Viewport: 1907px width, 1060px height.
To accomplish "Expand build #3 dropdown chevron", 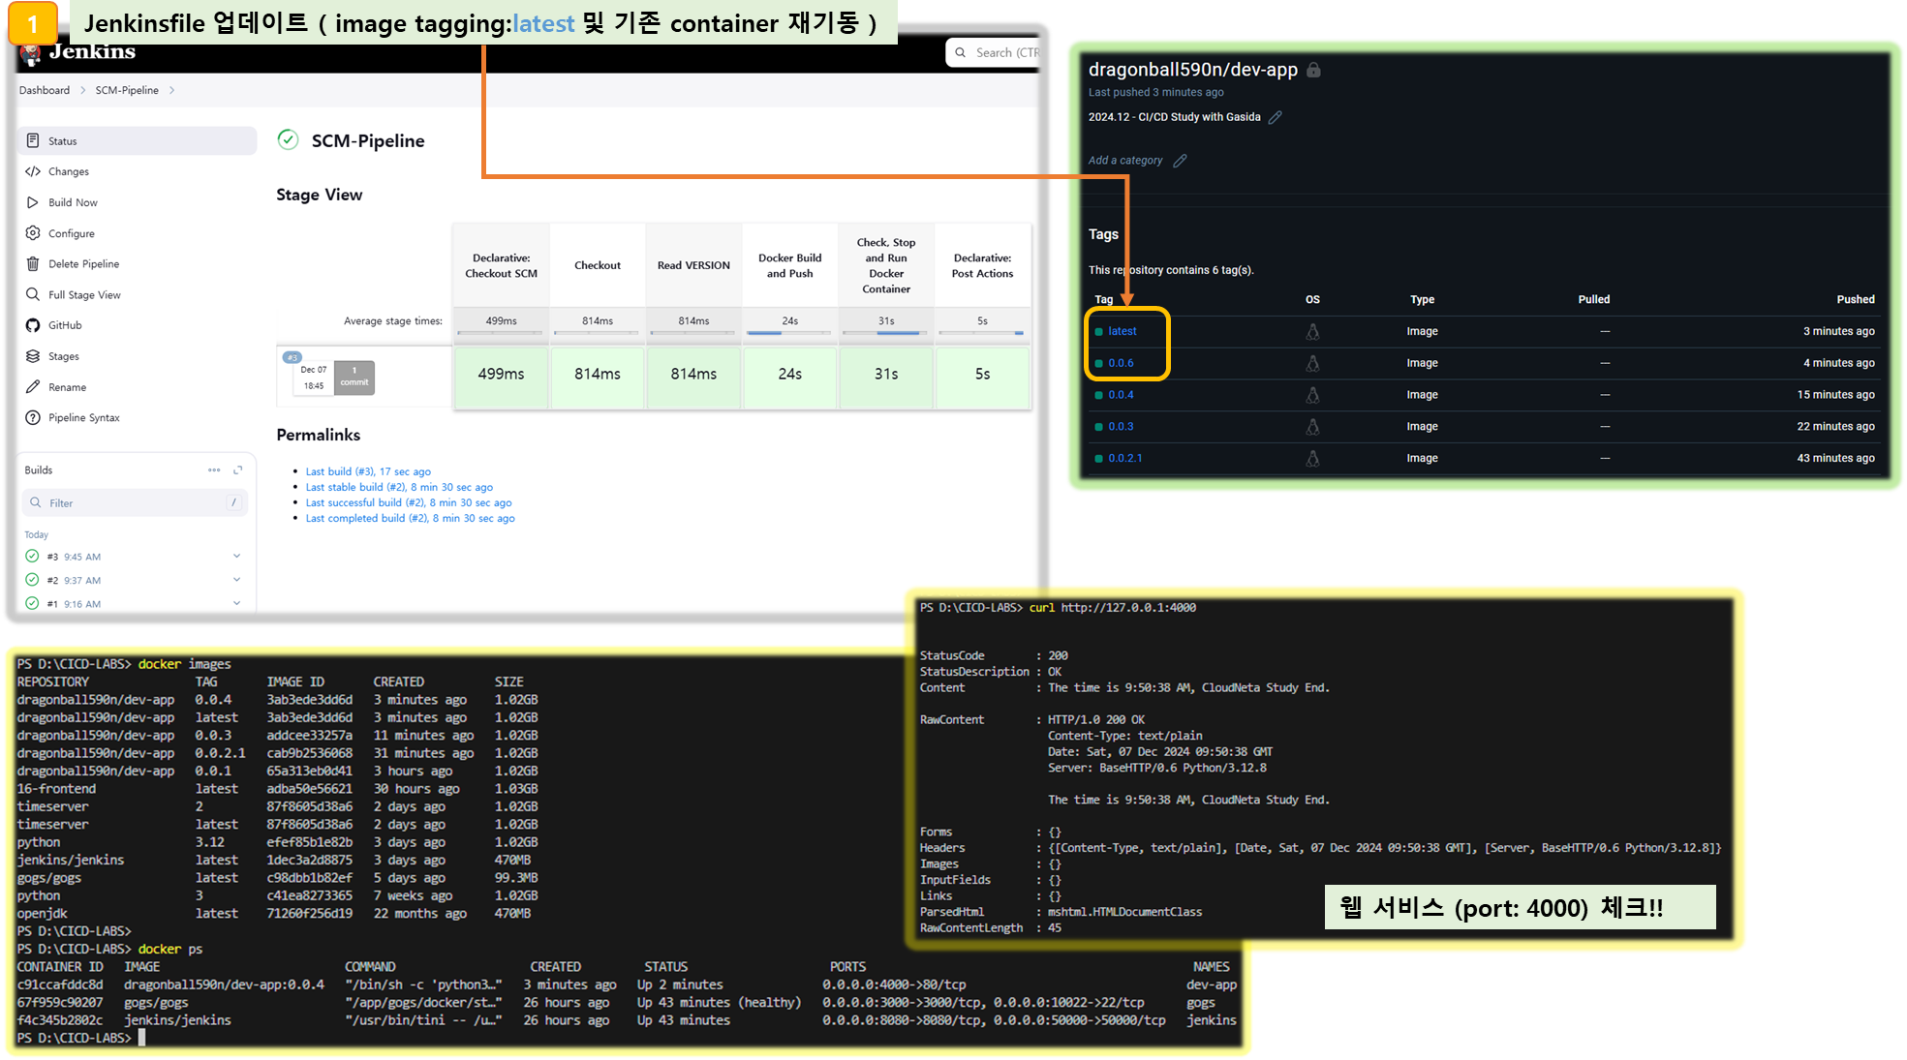I will 236,557.
